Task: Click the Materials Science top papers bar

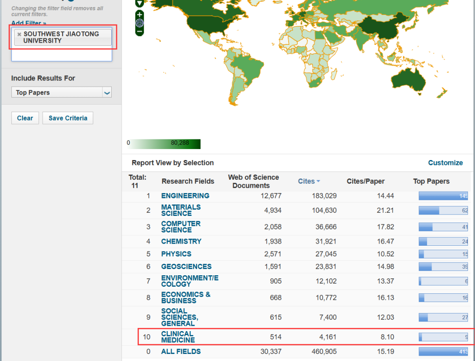Action: (443, 210)
